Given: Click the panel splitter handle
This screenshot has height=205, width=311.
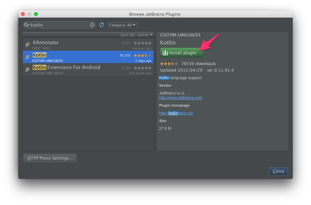Looking at the screenshot, I should [x=155, y=91].
